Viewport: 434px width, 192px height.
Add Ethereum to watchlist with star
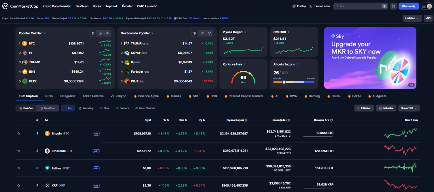click(x=18, y=151)
